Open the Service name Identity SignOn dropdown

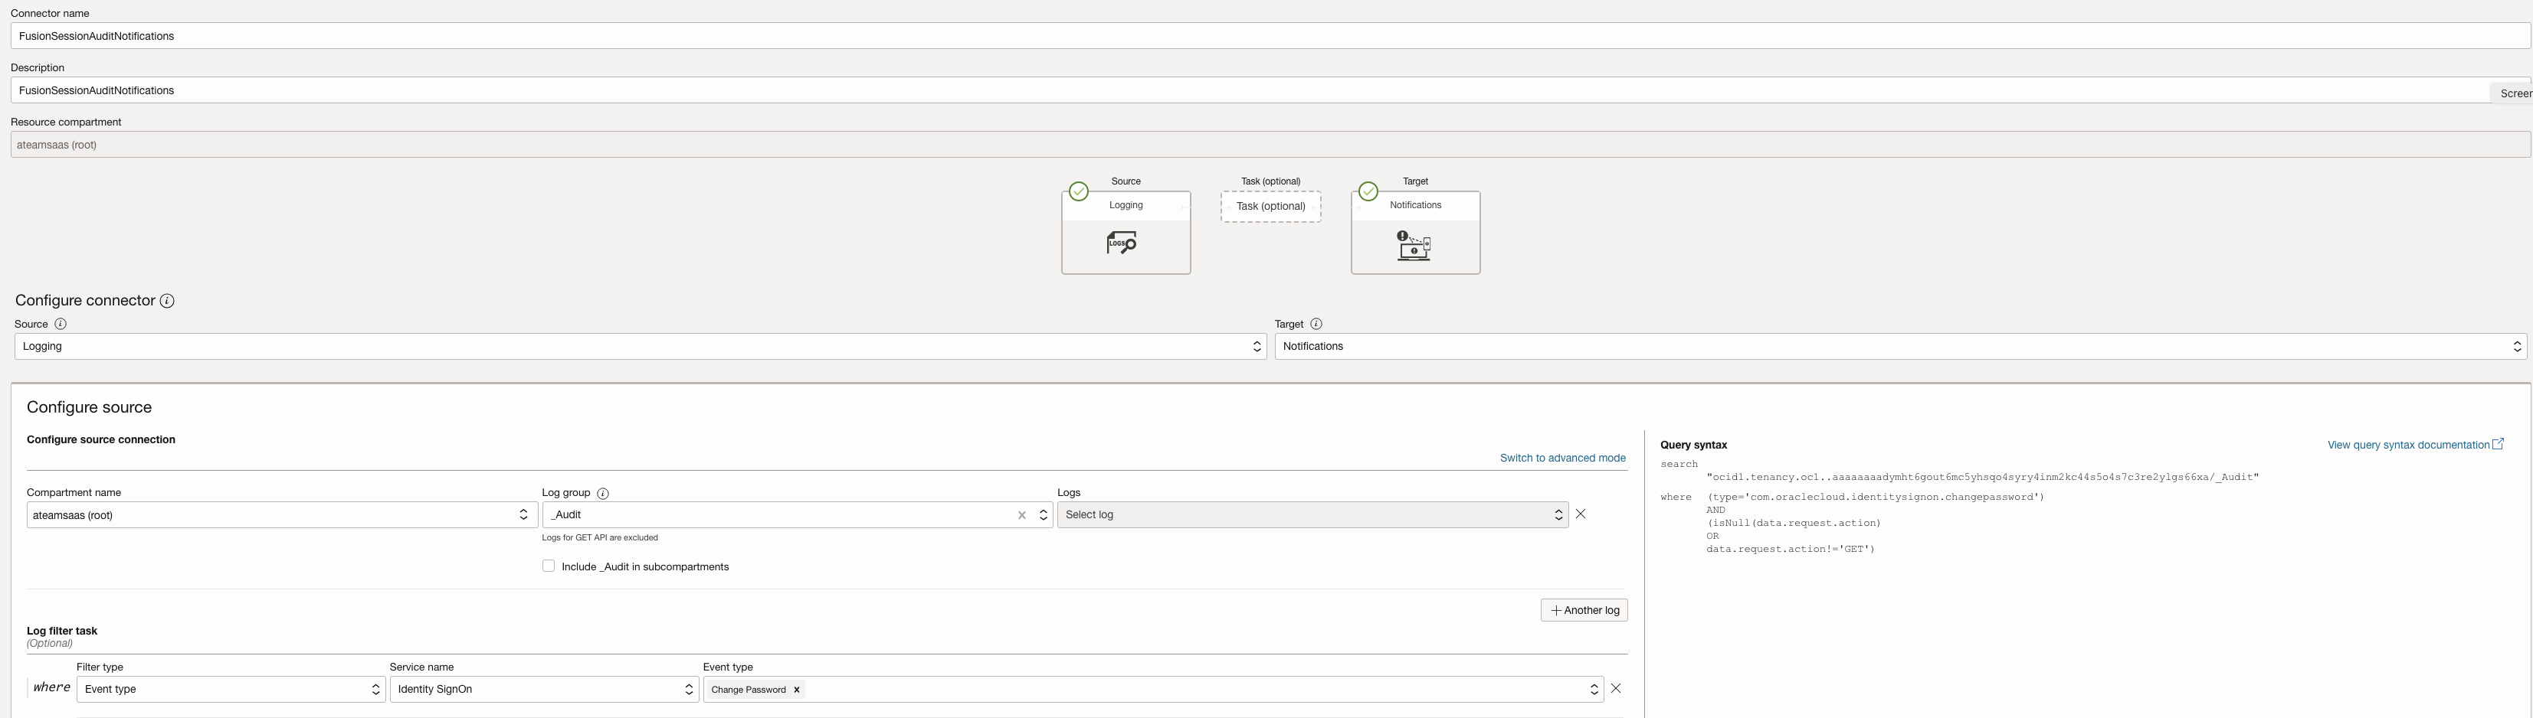point(544,690)
